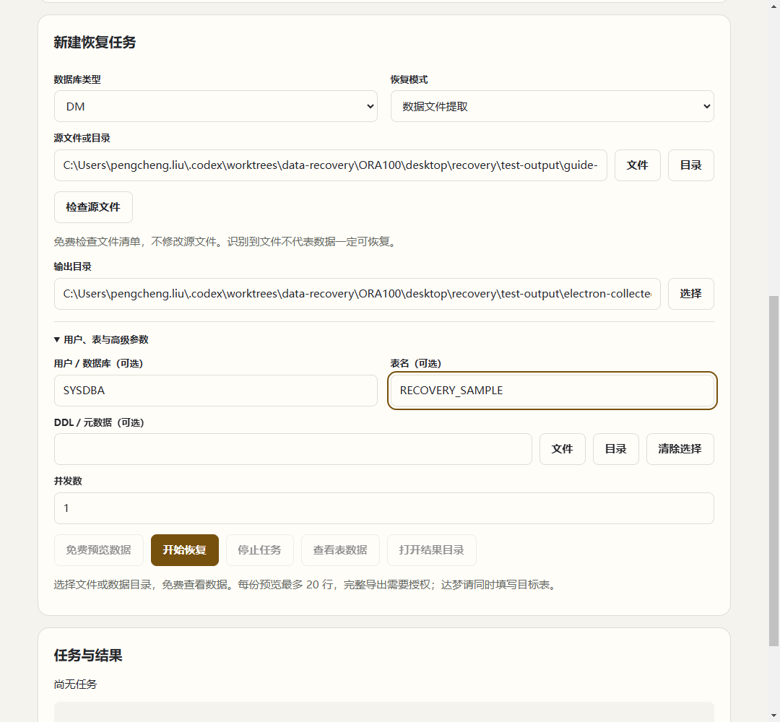Click the 源文件或目录 path input field
The width and height of the screenshot is (780, 722).
click(x=330, y=165)
